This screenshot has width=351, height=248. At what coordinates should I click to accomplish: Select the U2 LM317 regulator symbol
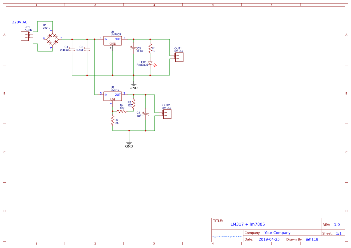[x=112, y=96]
